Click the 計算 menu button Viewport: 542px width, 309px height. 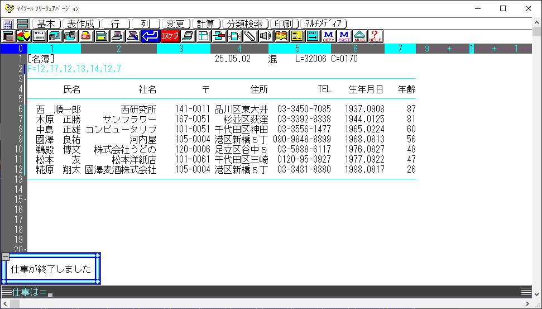[206, 24]
